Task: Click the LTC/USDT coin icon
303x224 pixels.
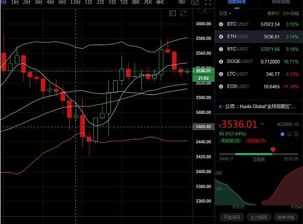Action: [221, 74]
